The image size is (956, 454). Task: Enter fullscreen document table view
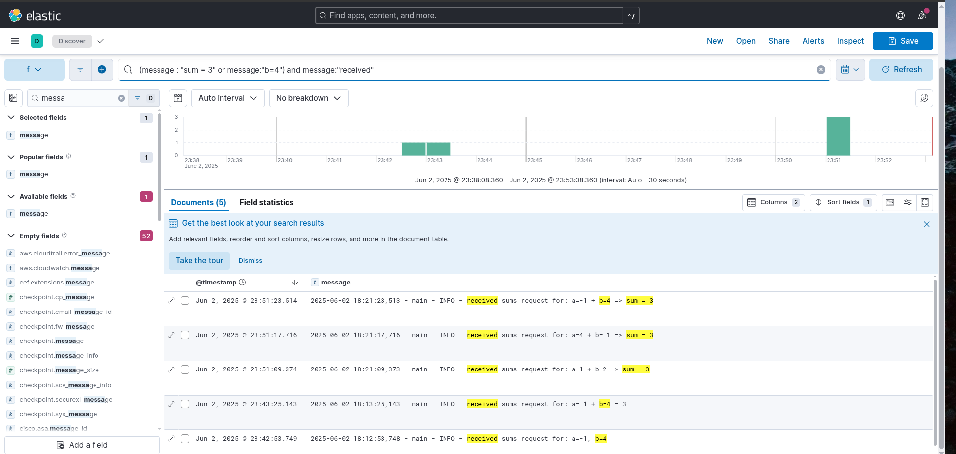tap(924, 202)
